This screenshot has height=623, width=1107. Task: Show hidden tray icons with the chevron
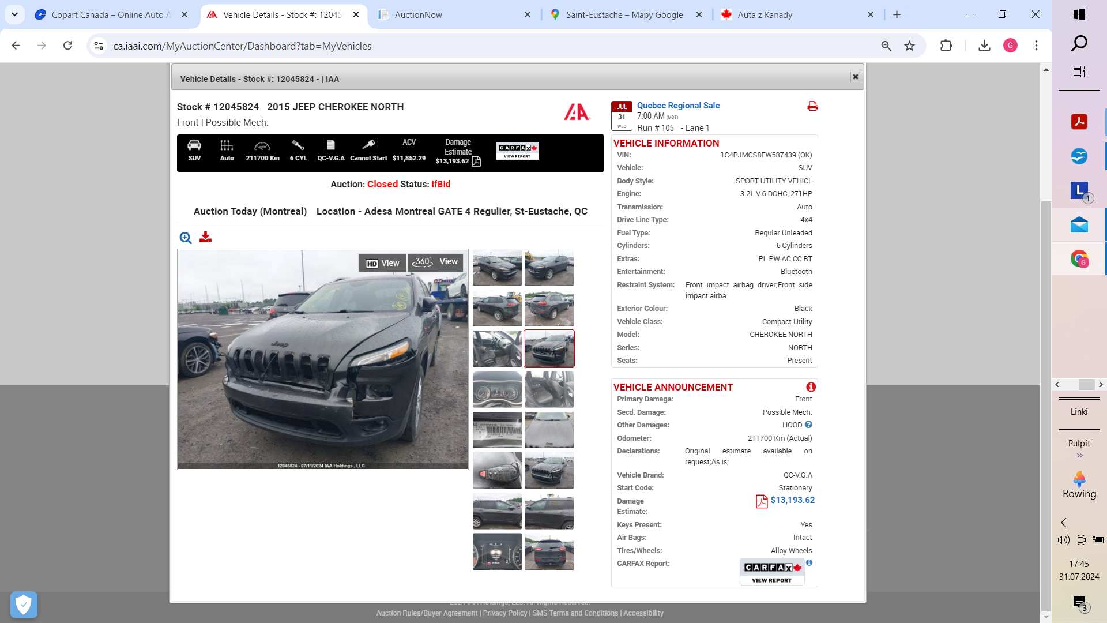1064,523
